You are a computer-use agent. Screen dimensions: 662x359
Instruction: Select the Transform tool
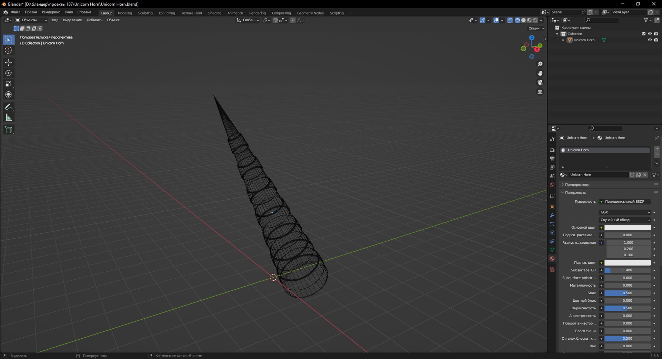(x=9, y=94)
